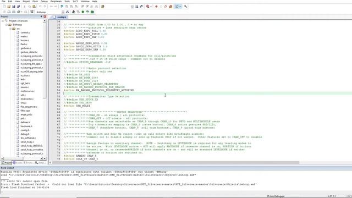Select control.c in project tree
352x198 pixels.
point(25,32)
